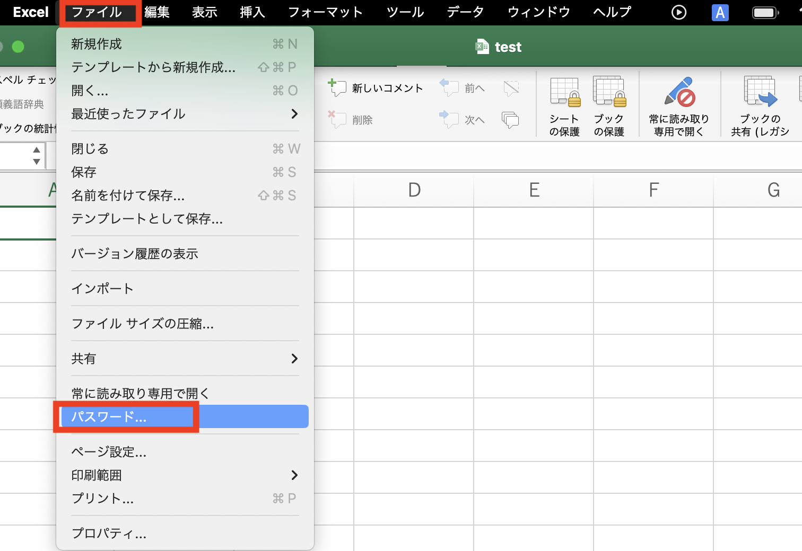Choose 名前を付けて保存 from the menu
Viewport: 802px width, 551px height.
(x=128, y=195)
